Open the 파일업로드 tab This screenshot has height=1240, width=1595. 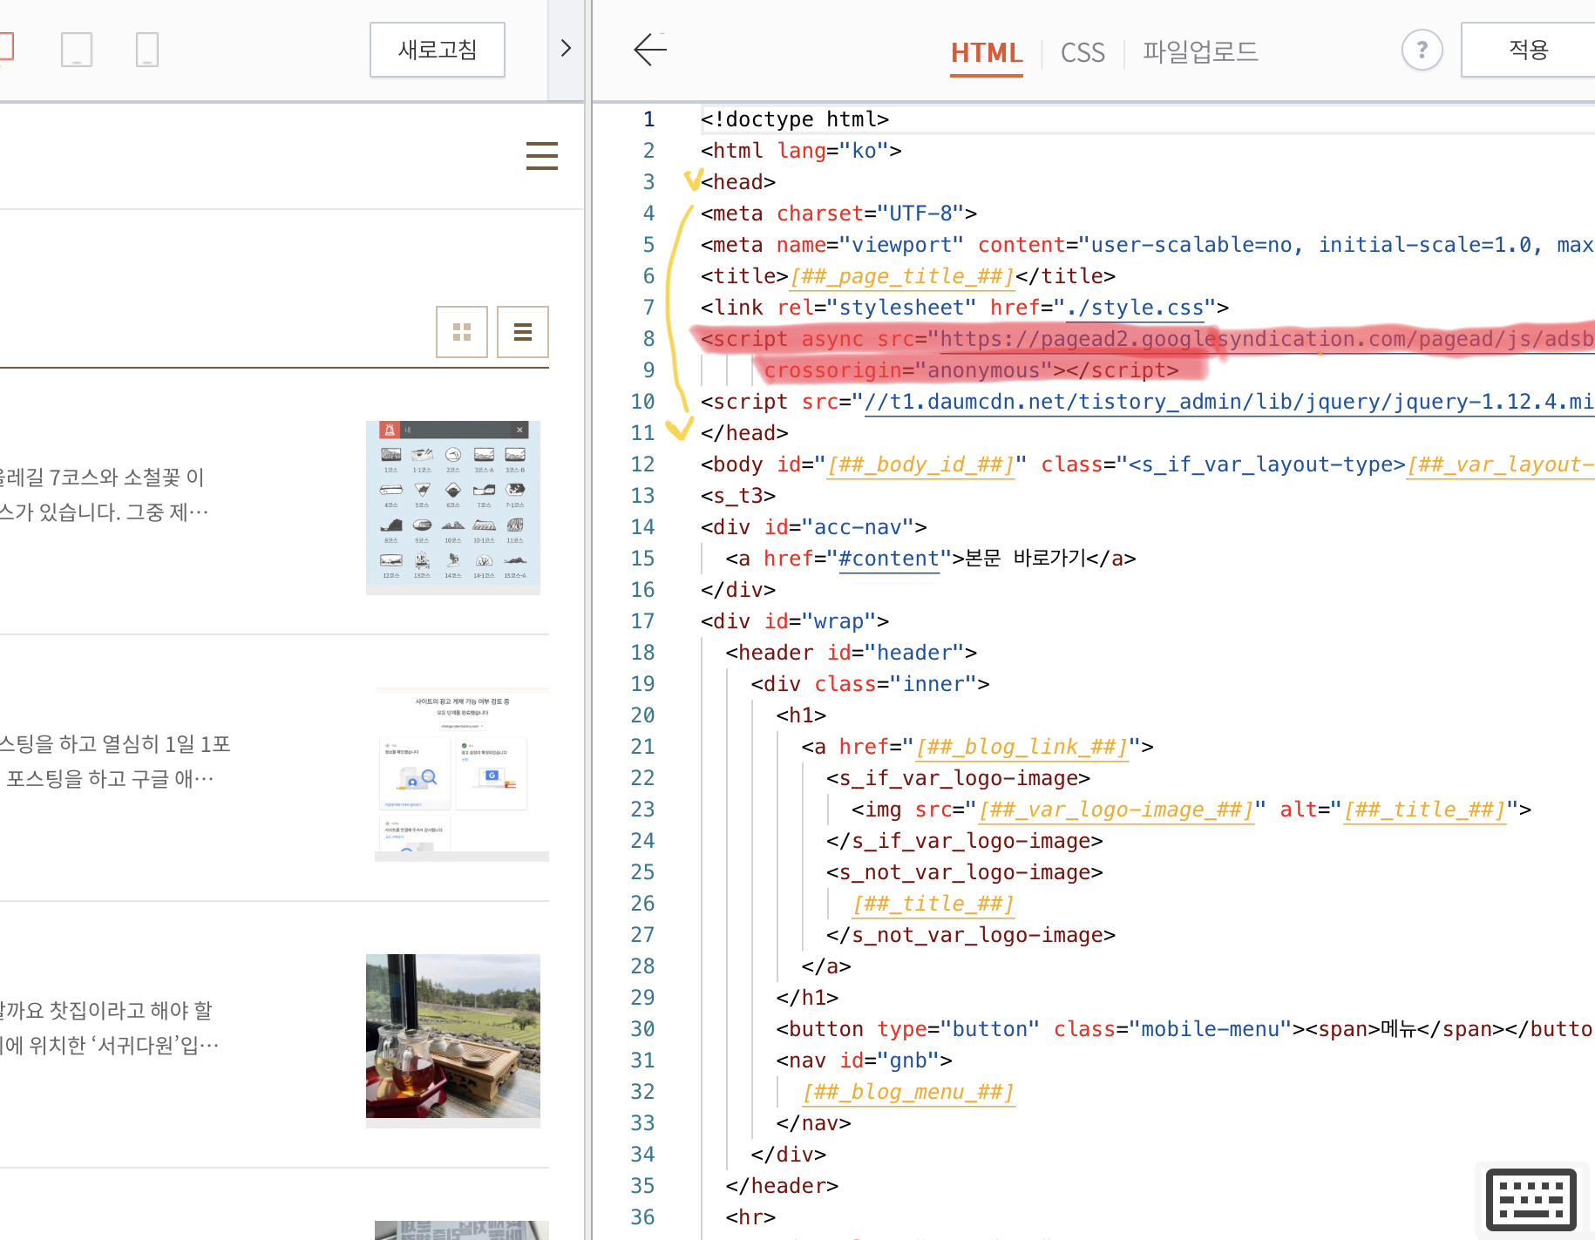(x=1200, y=52)
